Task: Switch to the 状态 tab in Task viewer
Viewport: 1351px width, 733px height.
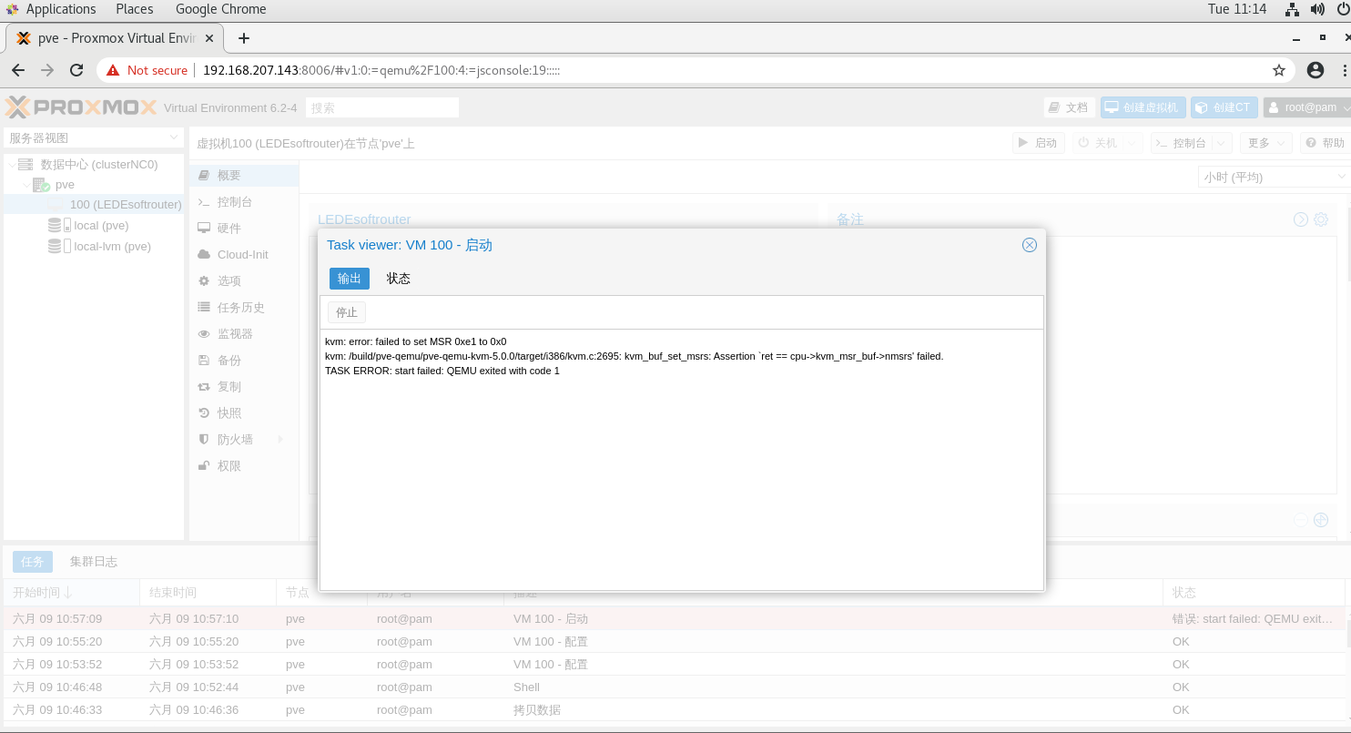Action: tap(398, 278)
